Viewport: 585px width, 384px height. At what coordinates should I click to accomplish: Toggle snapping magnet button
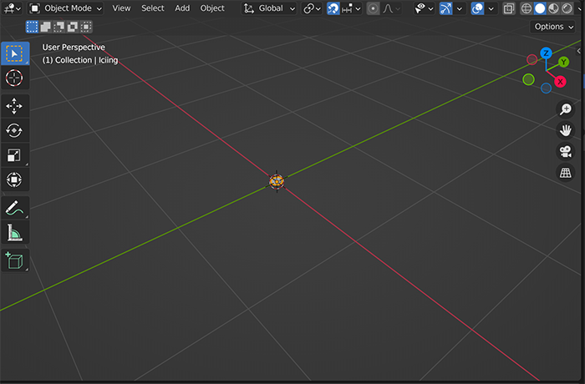tap(333, 8)
